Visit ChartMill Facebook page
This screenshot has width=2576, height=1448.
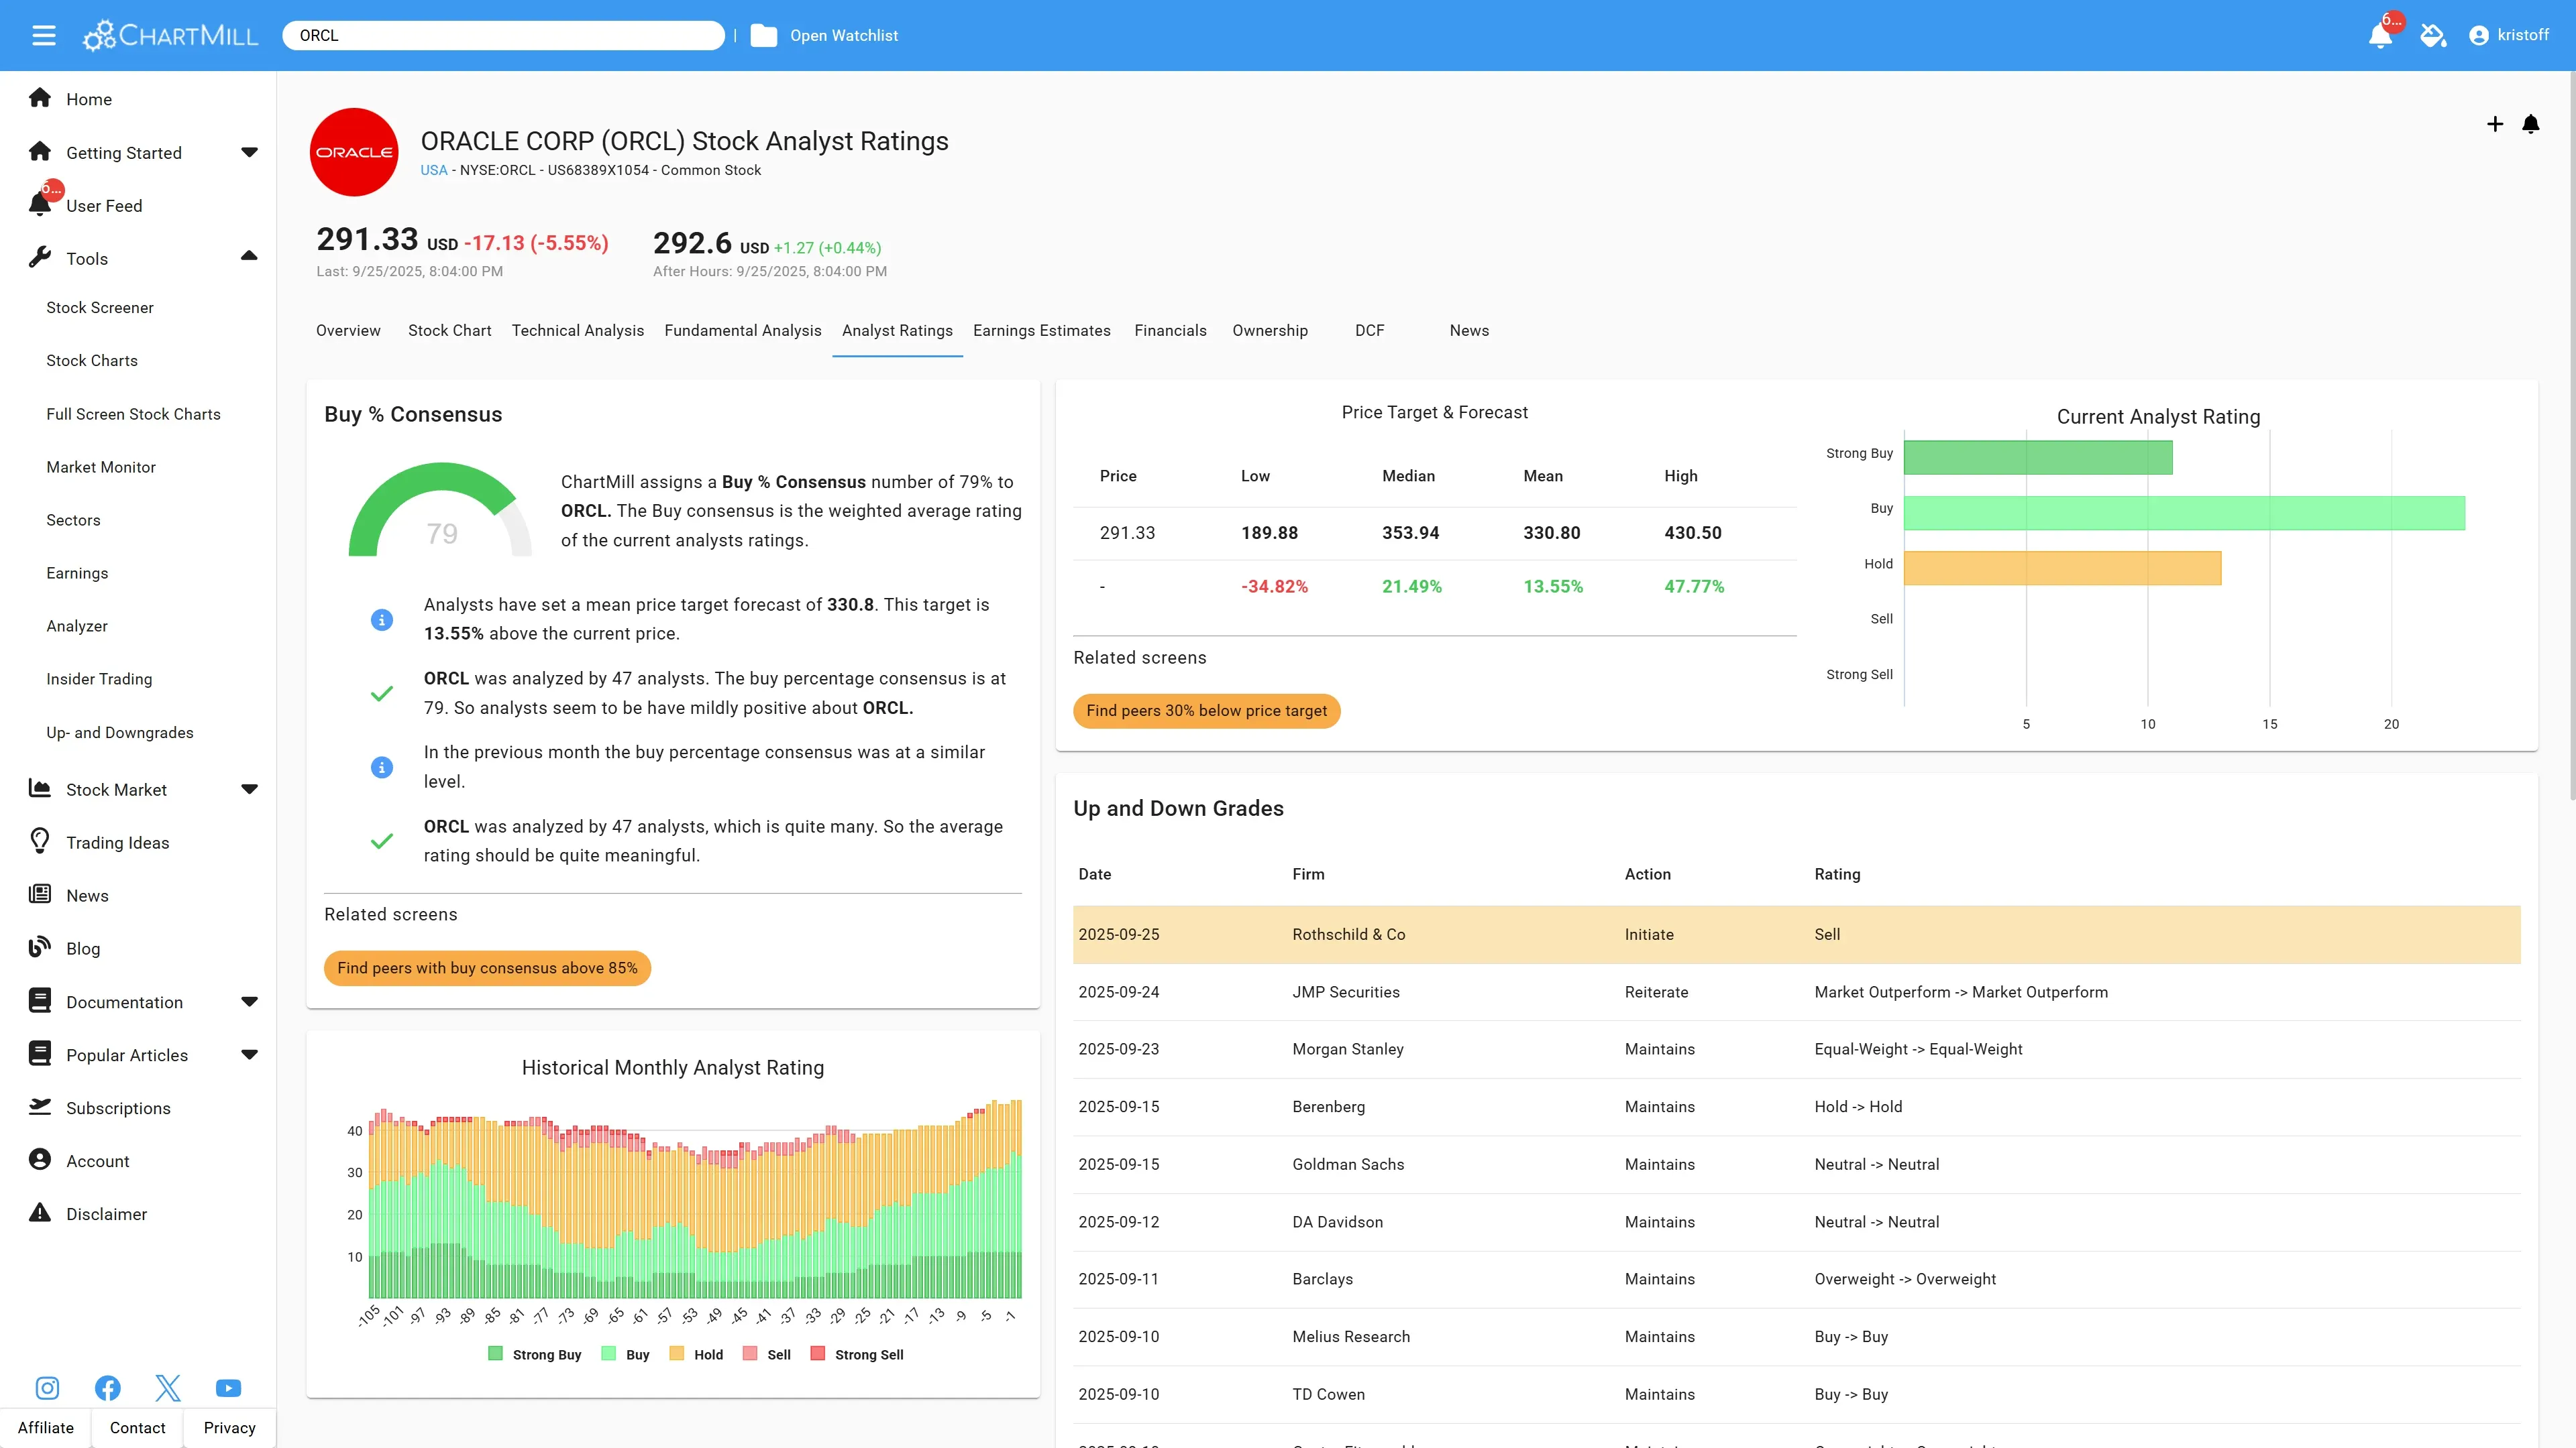(108, 1388)
